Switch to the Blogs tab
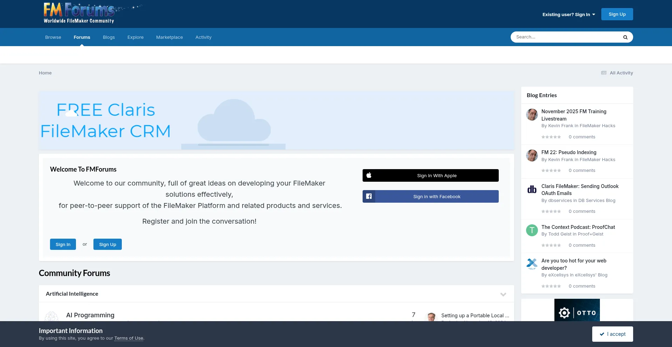Viewport: 672px width, 347px height. coord(109,37)
